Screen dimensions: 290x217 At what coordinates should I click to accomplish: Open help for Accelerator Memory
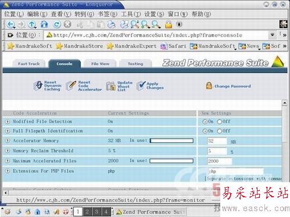coord(8,140)
